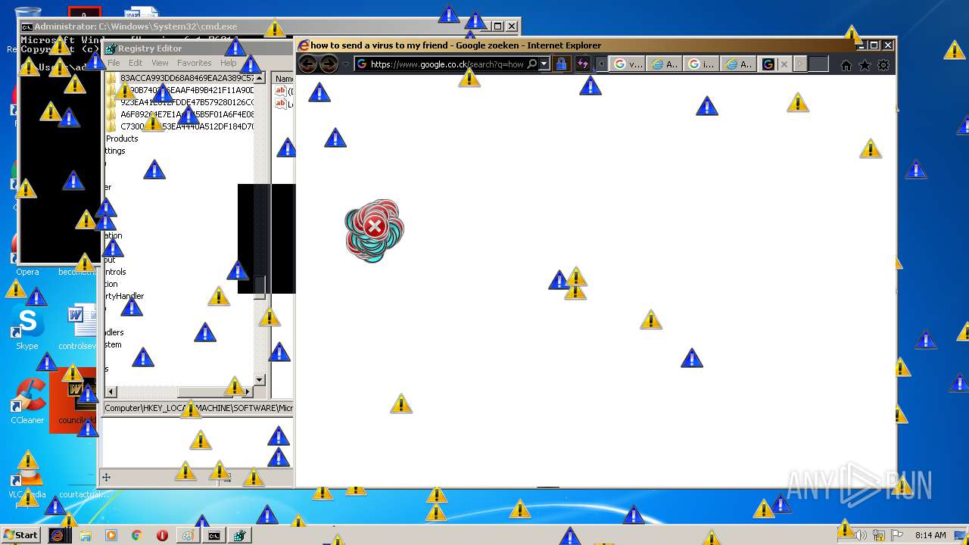Close the active Google tab in IE
The height and width of the screenshot is (545, 969).
coord(784,64)
